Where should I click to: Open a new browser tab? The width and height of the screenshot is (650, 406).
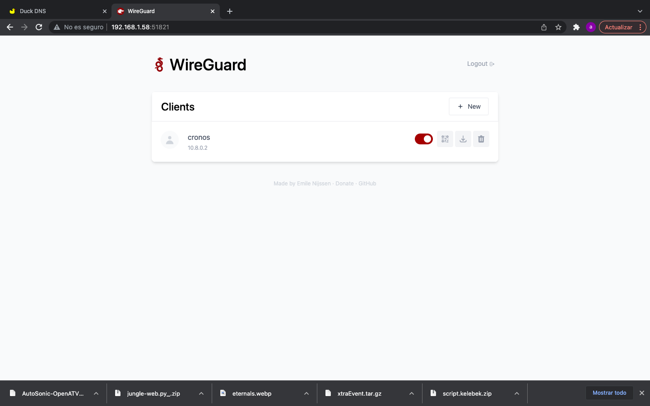[x=230, y=11]
